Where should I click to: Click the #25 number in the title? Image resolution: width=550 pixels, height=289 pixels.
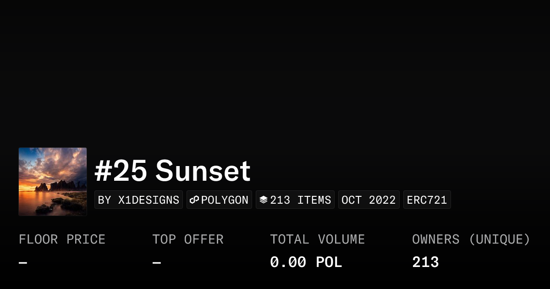click(x=121, y=171)
